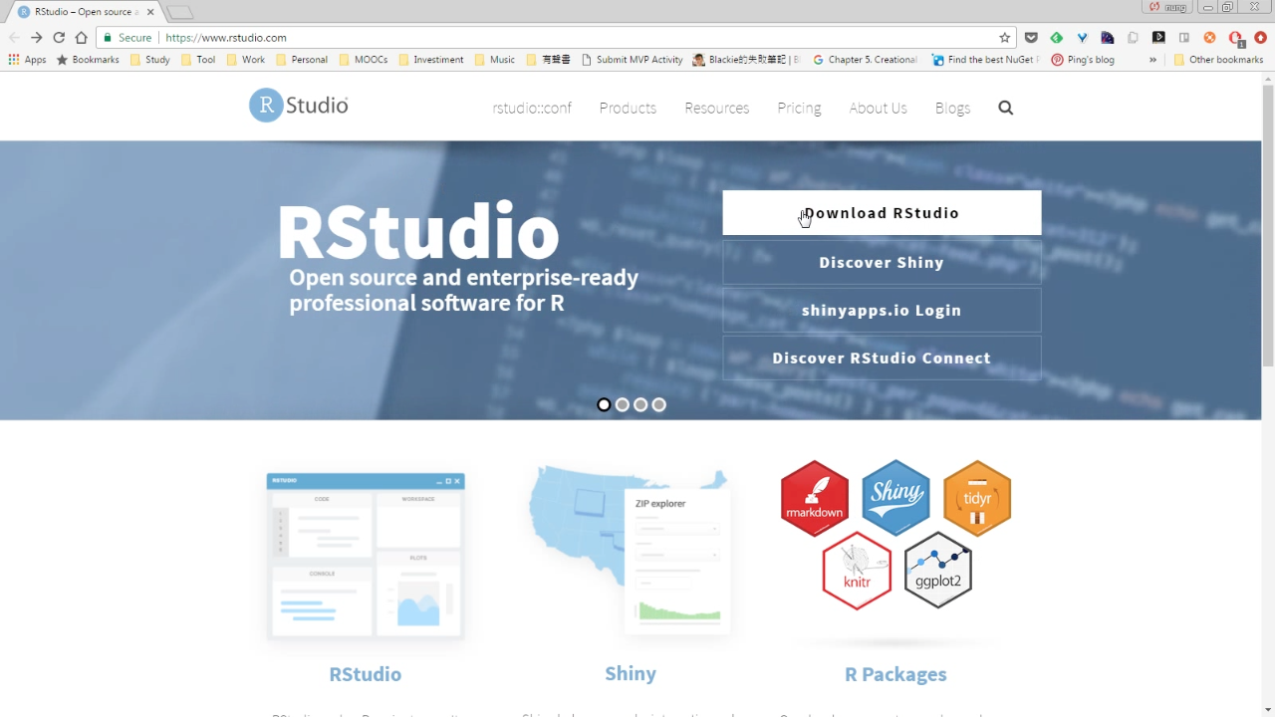Click the browser back arrow
Screen dimensions: 1275x717
(x=14, y=38)
